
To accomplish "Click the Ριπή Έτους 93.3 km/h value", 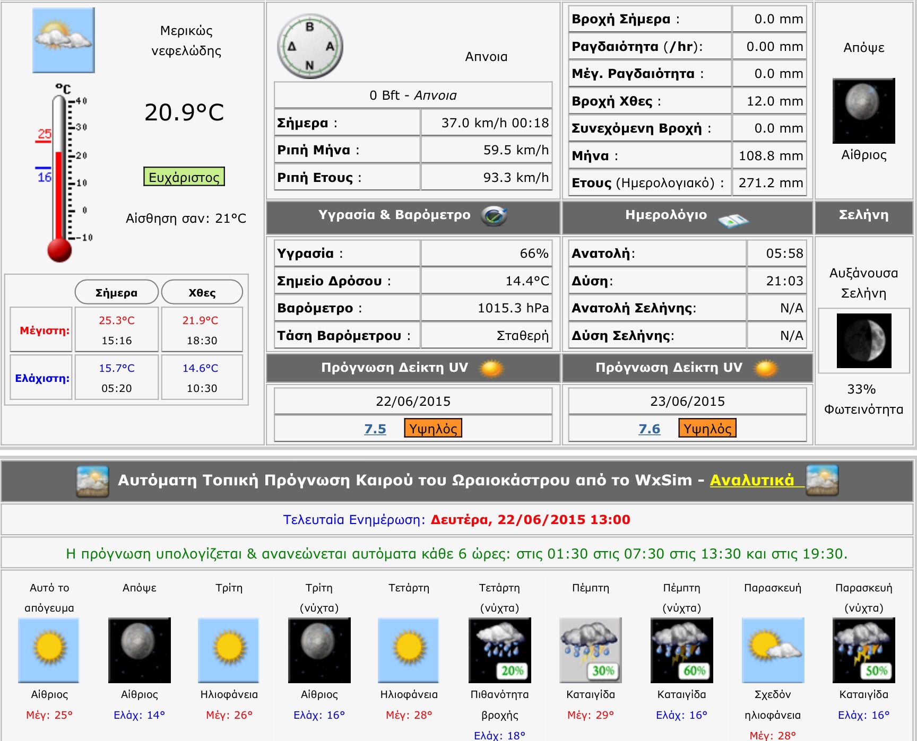I will point(516,178).
